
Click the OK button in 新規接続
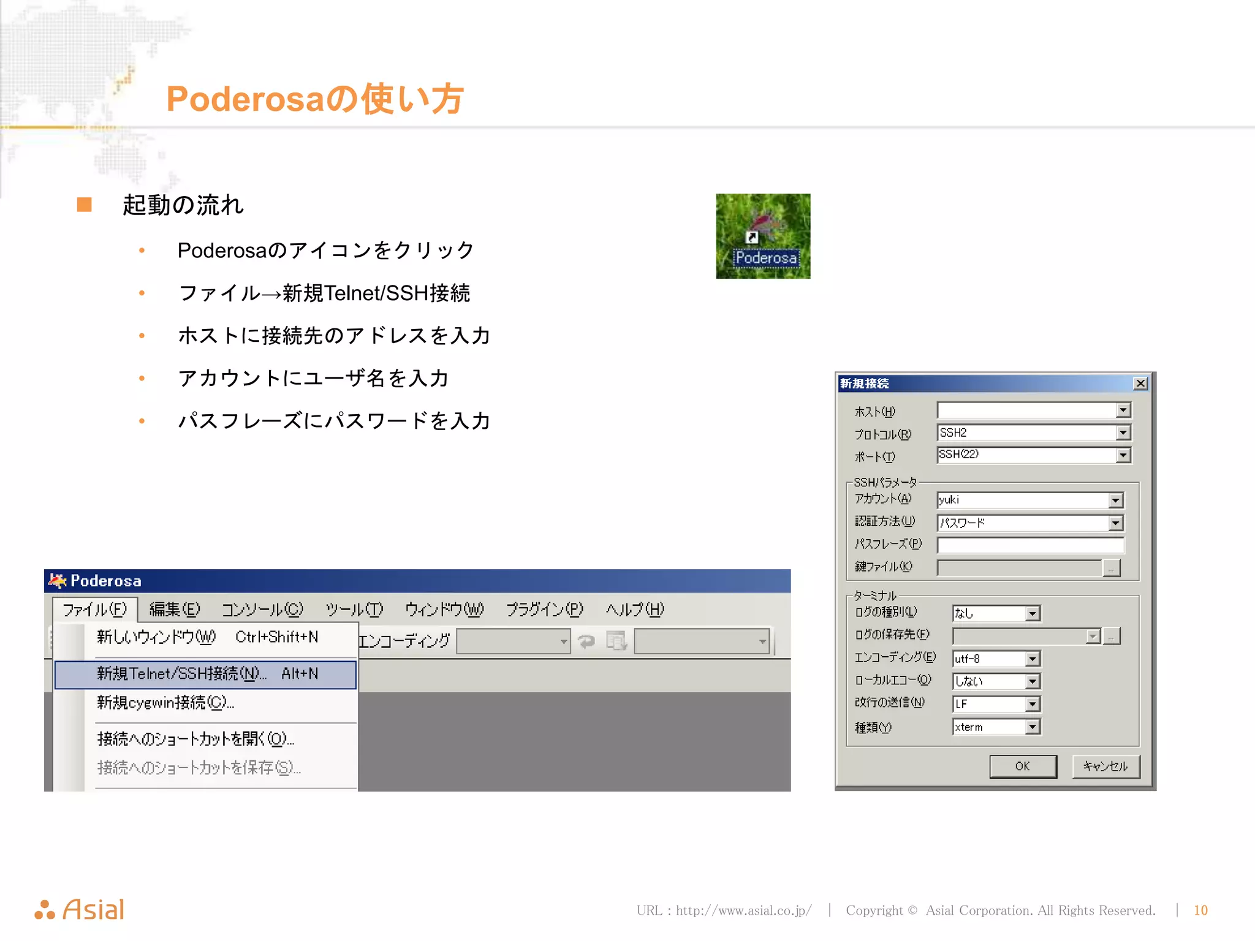click(x=1023, y=766)
